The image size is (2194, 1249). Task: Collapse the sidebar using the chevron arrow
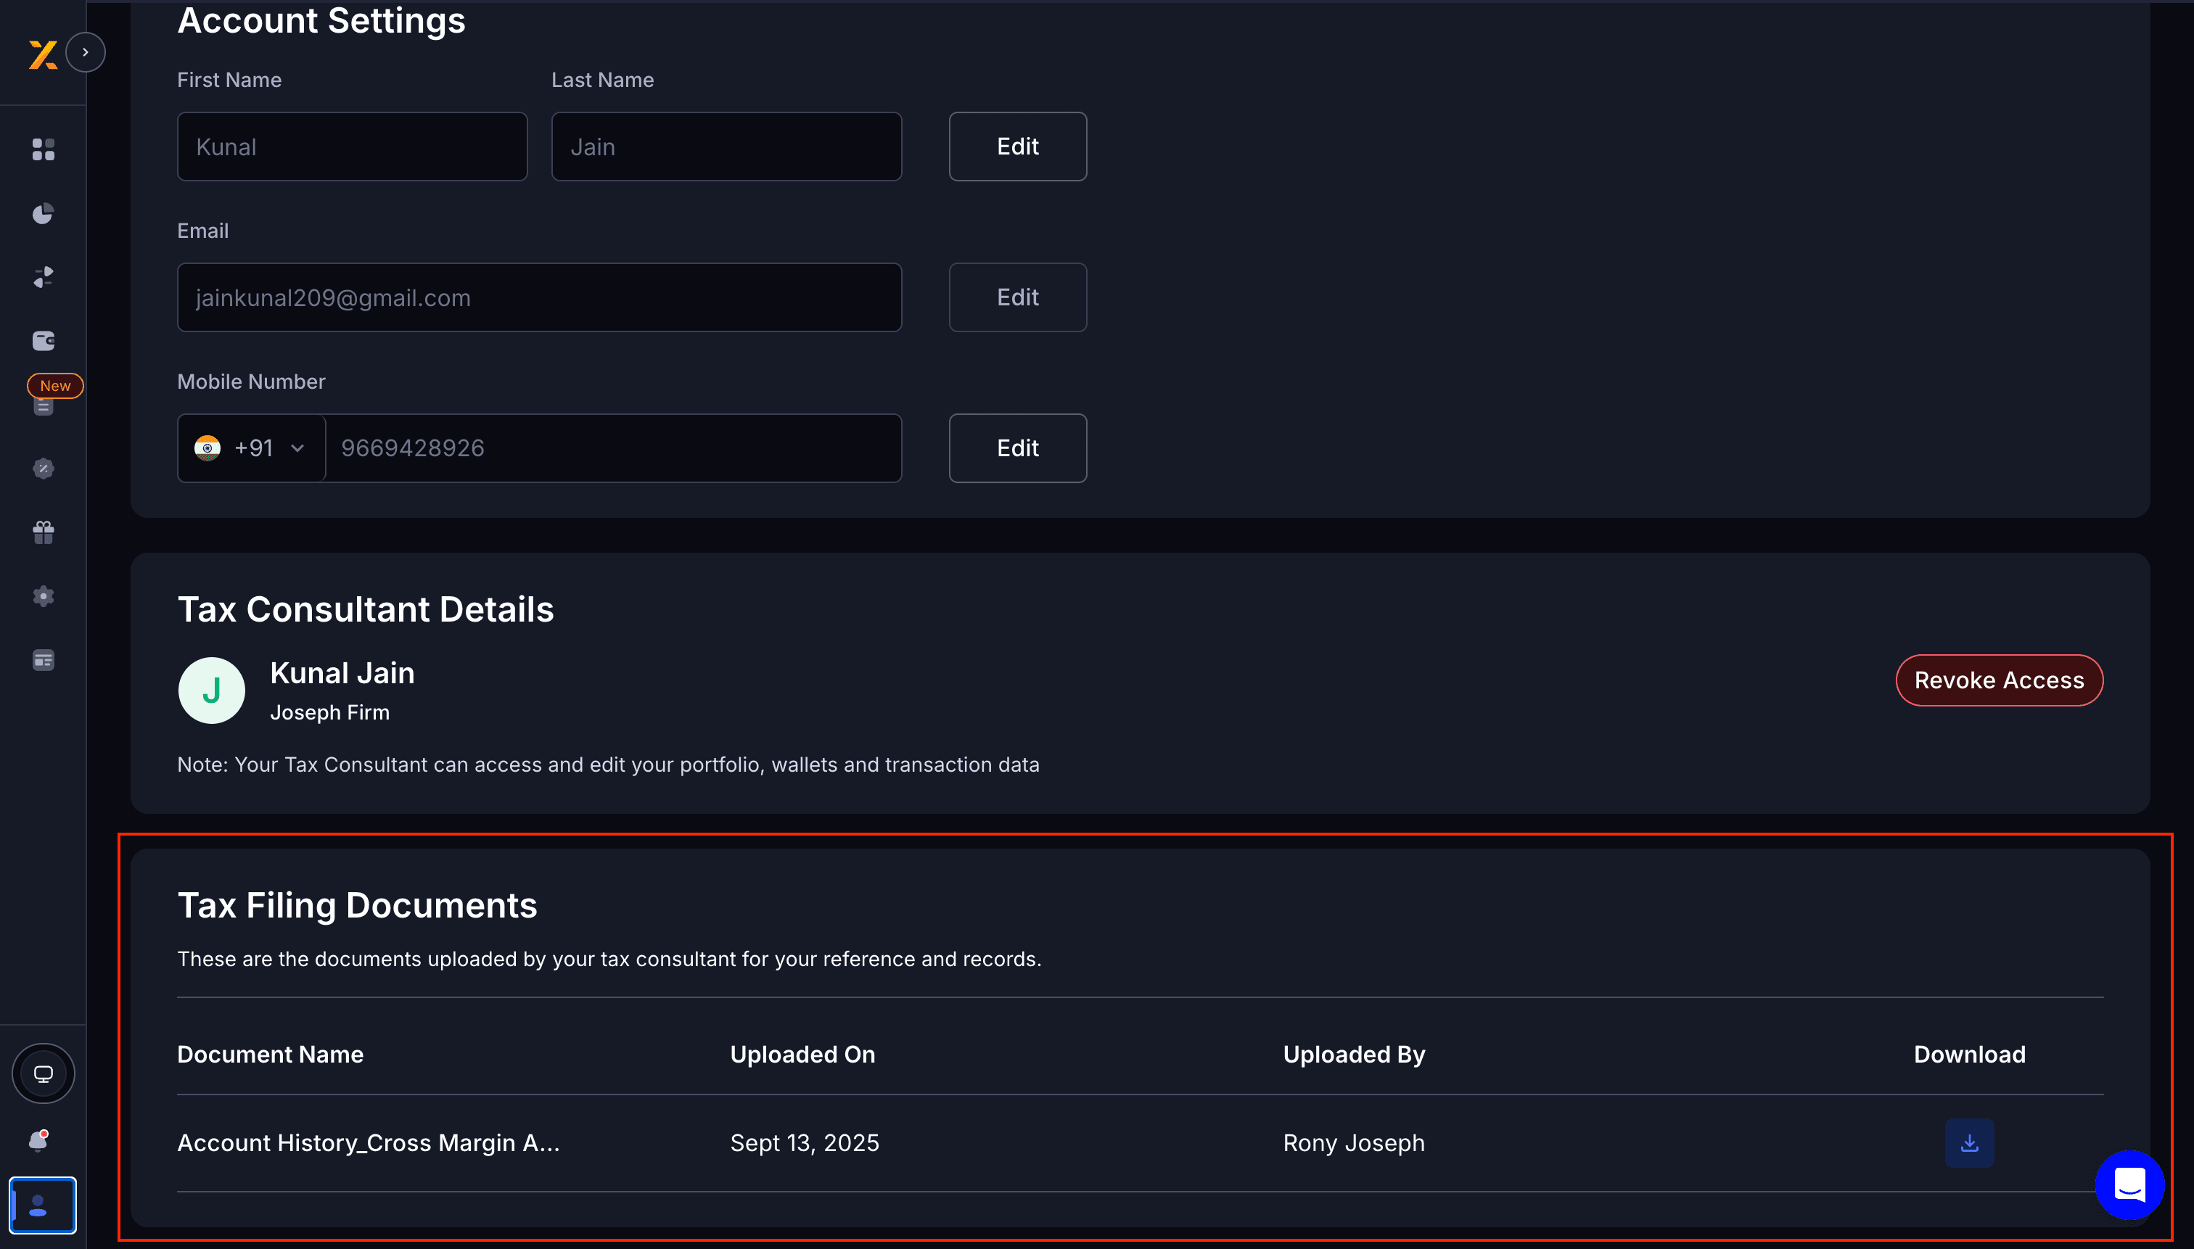86,51
